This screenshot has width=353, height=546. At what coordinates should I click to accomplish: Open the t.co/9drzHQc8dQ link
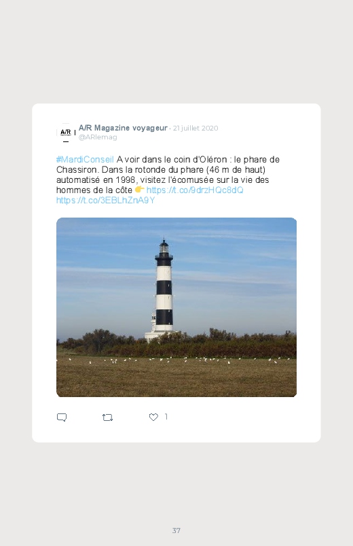click(195, 190)
